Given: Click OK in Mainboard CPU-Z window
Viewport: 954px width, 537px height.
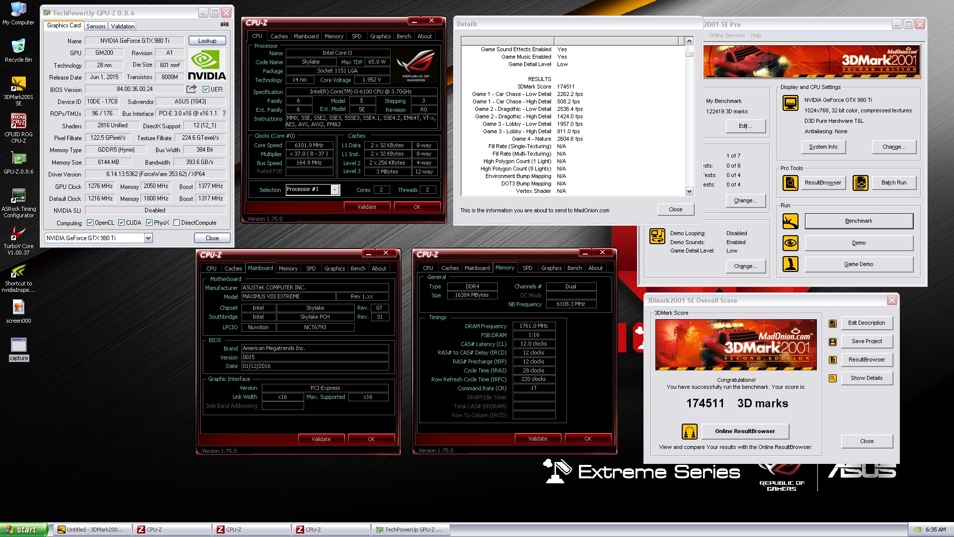Looking at the screenshot, I should pos(371,439).
